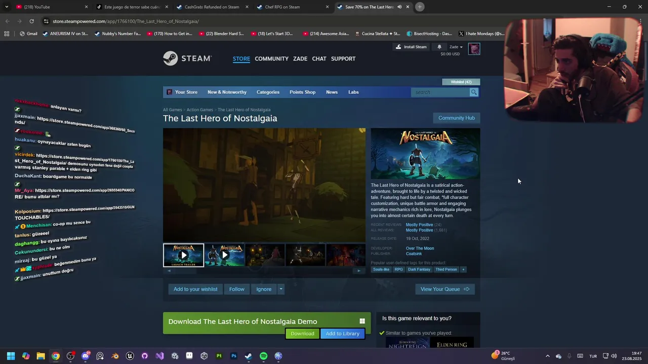Open GitHub Desktop from the taskbar
The height and width of the screenshot is (364, 648).
(145, 356)
